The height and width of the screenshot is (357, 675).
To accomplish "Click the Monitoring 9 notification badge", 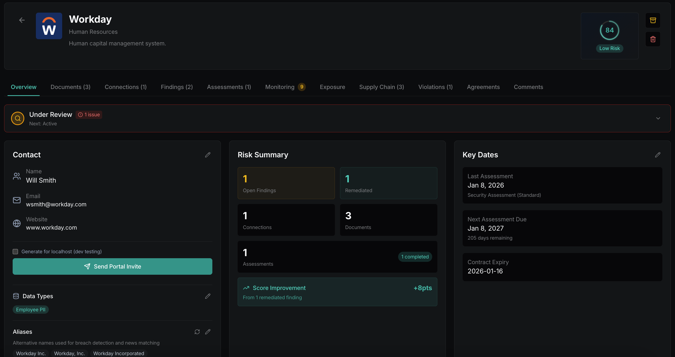I will point(302,87).
